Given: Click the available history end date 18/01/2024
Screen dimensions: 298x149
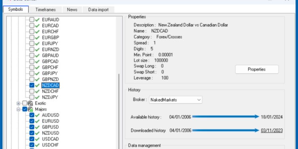Looking at the screenshot, I should point(272,117).
